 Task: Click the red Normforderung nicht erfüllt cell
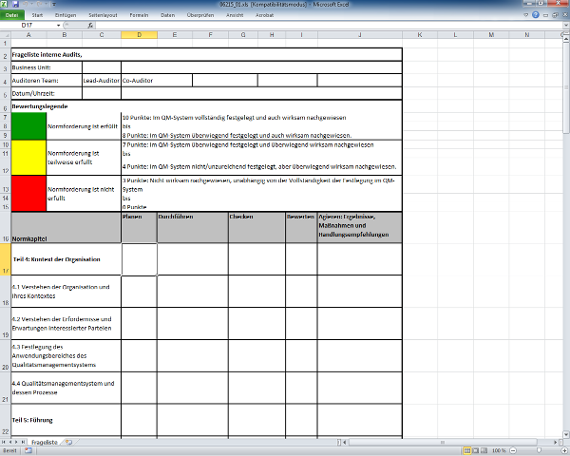point(28,192)
